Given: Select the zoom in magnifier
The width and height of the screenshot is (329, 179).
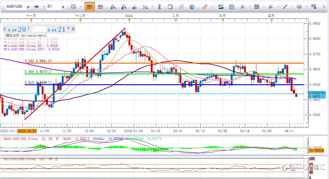Looking at the screenshot, I should click(x=113, y=7).
